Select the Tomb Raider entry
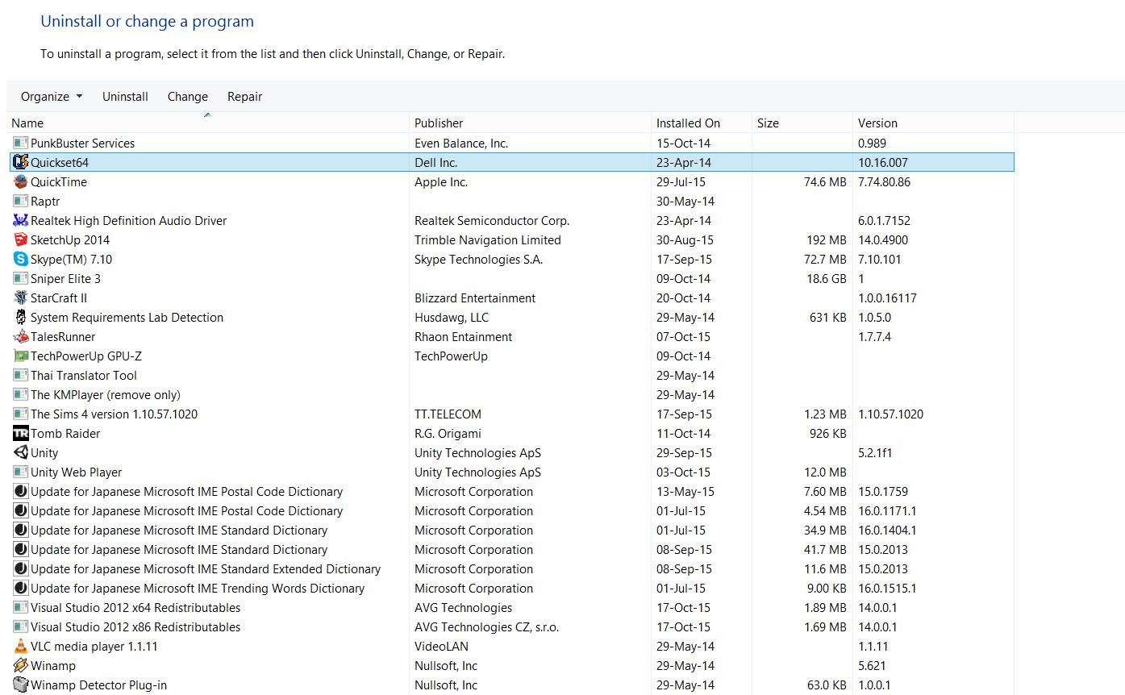This screenshot has height=695, width=1125. click(65, 433)
